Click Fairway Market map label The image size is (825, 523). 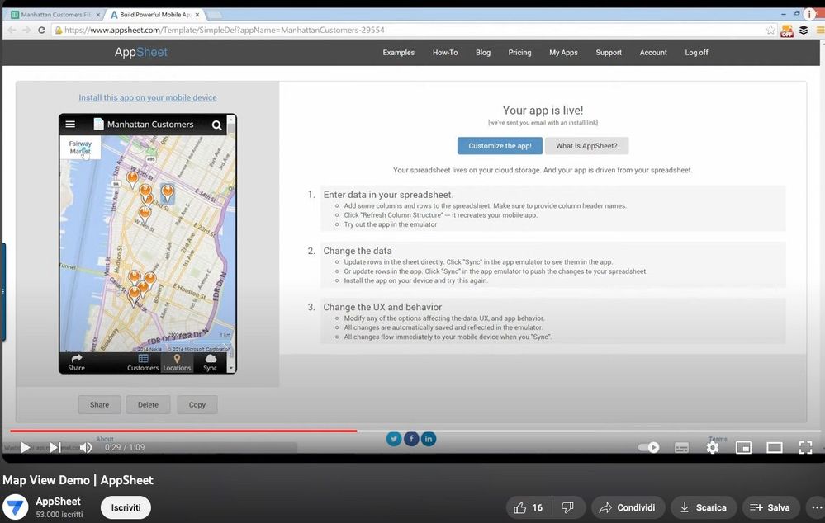click(80, 147)
